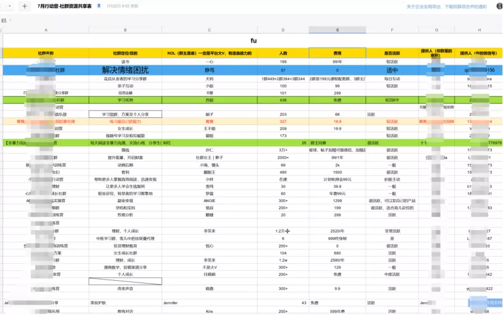Open the dropdown arrow left of plus button
The height and width of the screenshot is (315, 503).
[x=10, y=6]
